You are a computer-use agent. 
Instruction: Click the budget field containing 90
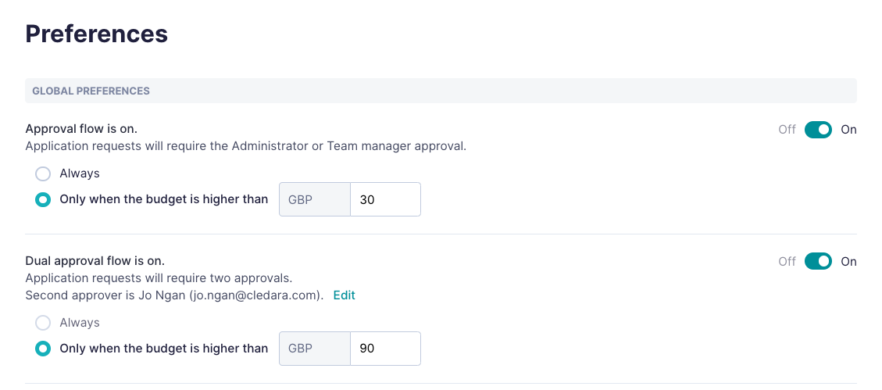(385, 349)
